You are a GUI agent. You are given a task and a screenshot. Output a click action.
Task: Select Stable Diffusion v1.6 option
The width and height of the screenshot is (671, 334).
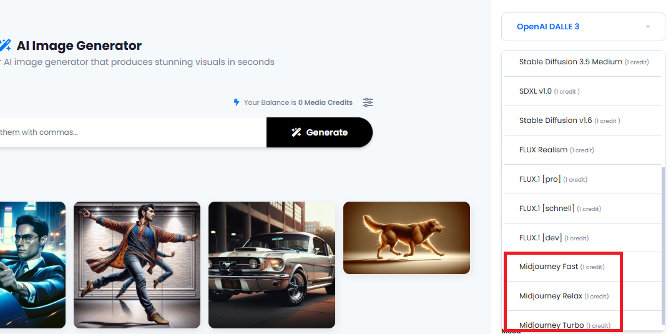click(583, 120)
